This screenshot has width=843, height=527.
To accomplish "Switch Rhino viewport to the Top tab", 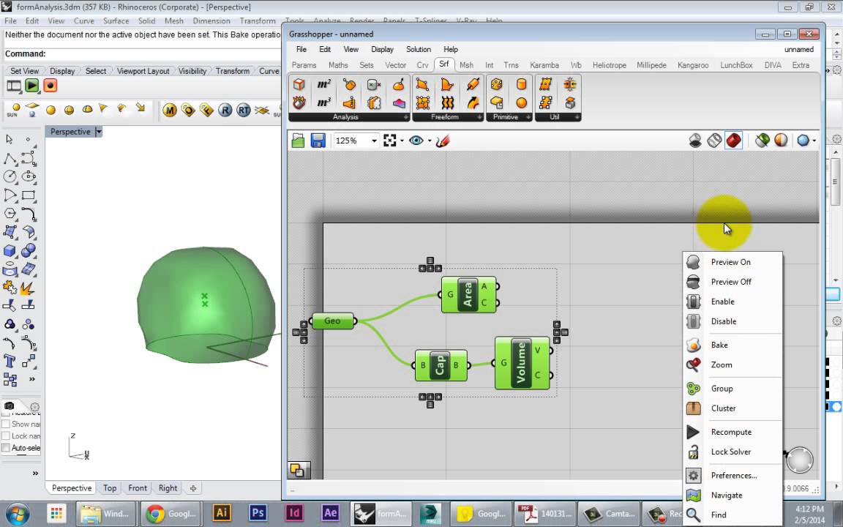I will pos(110,488).
